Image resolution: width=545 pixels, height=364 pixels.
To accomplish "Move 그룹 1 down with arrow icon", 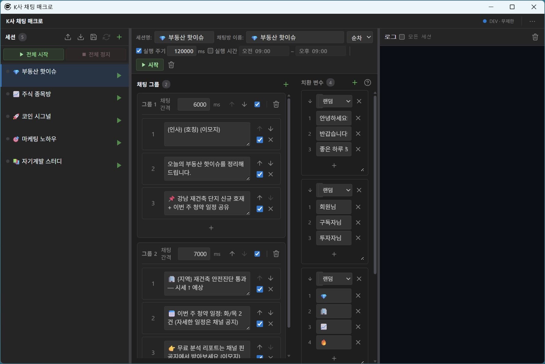I will click(x=244, y=105).
